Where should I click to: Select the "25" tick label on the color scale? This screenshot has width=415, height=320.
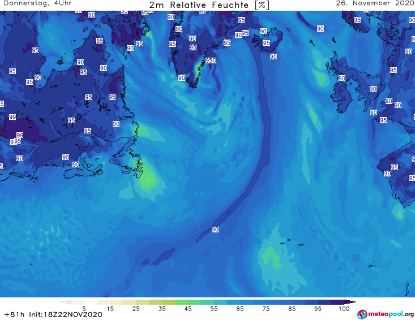click(x=136, y=308)
